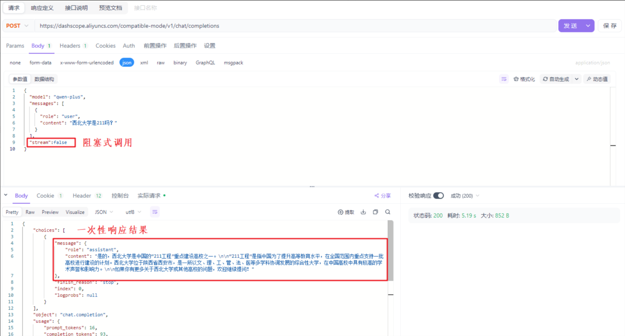
Task: Toggle the 校验响应 validation switch
Action: (x=438, y=196)
